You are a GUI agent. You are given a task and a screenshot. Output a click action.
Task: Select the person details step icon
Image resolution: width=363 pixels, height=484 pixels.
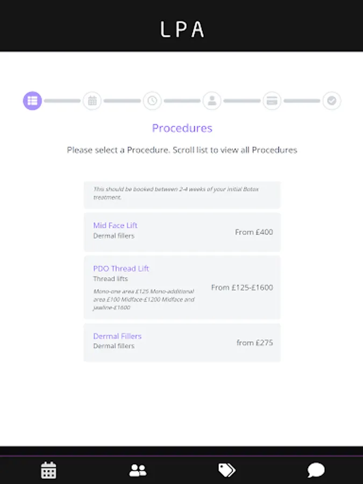pyautogui.click(x=212, y=101)
